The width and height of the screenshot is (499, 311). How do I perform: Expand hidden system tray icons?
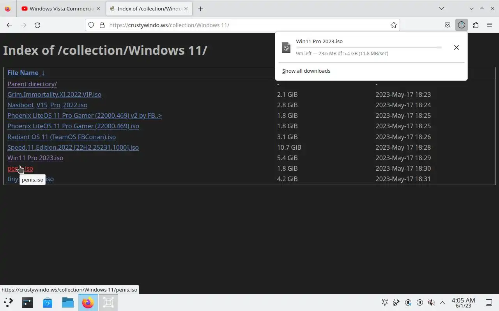442,302
